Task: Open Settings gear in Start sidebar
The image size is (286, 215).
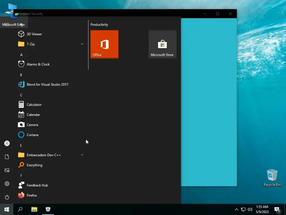Action: coord(7,184)
